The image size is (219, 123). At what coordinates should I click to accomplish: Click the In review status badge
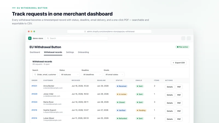pos(122,94)
